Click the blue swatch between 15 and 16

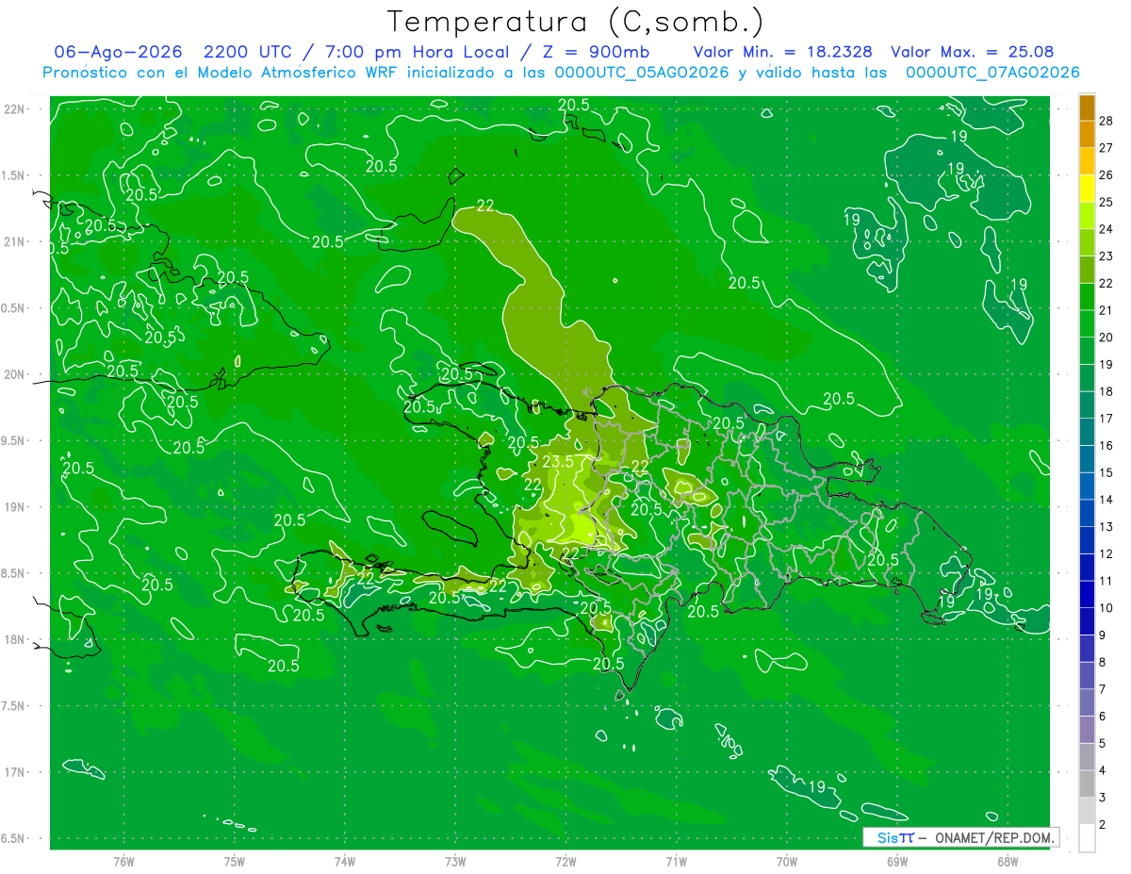[x=1087, y=459]
